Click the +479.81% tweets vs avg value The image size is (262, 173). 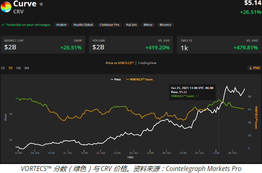point(246,48)
